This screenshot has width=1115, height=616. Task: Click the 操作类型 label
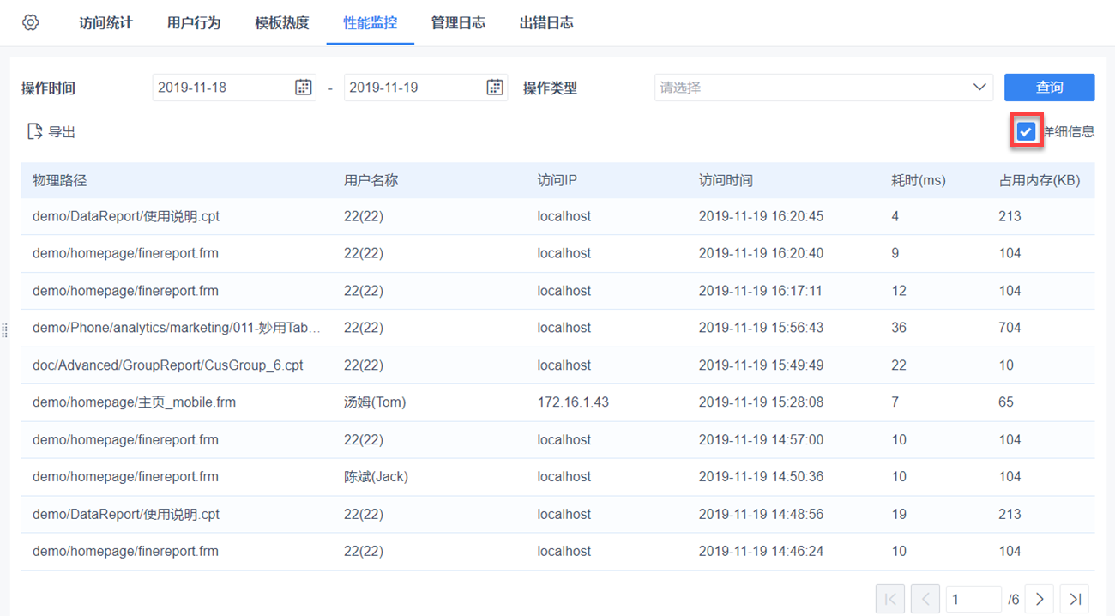pos(550,88)
